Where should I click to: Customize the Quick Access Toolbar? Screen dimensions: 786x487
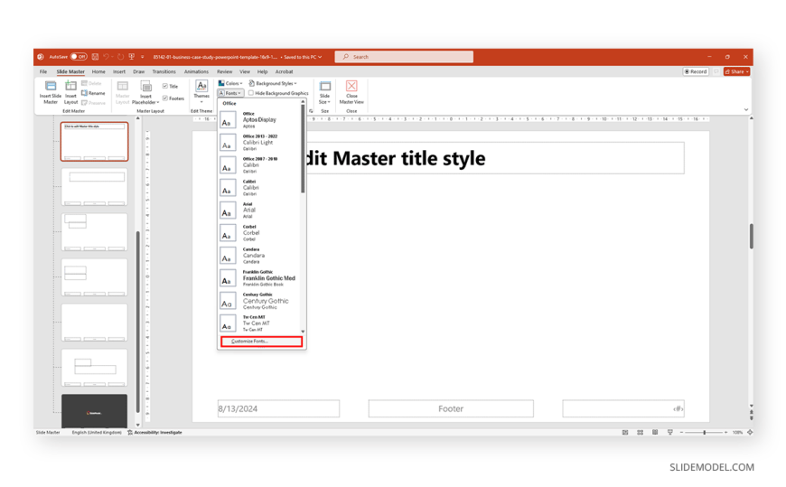(x=143, y=57)
